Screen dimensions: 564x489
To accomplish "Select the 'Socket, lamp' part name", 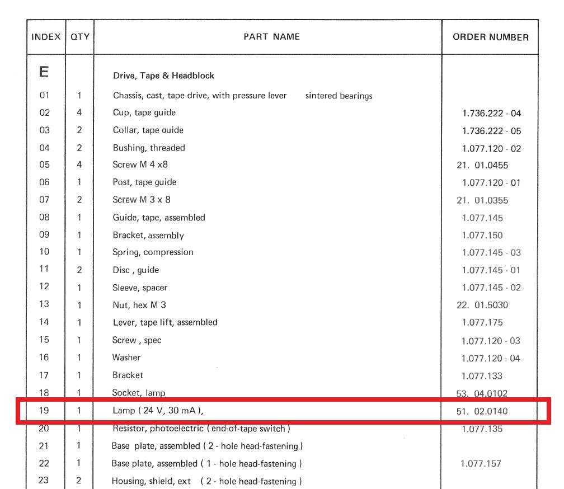I will [139, 393].
